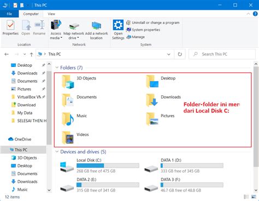Open quick access toolbar properties checkmark icon
The height and width of the screenshot is (201, 259).
click(15, 5)
